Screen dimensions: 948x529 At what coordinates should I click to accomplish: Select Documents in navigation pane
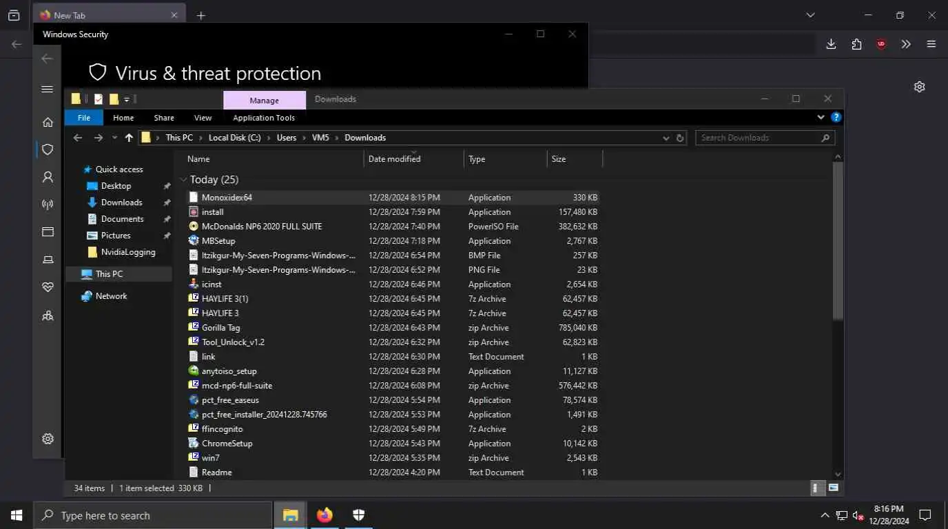pos(122,219)
